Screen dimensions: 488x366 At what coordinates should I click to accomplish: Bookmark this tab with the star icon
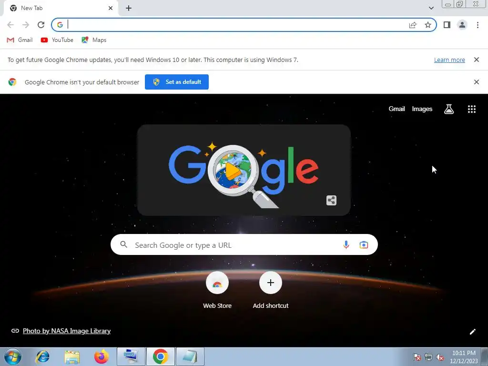click(428, 25)
